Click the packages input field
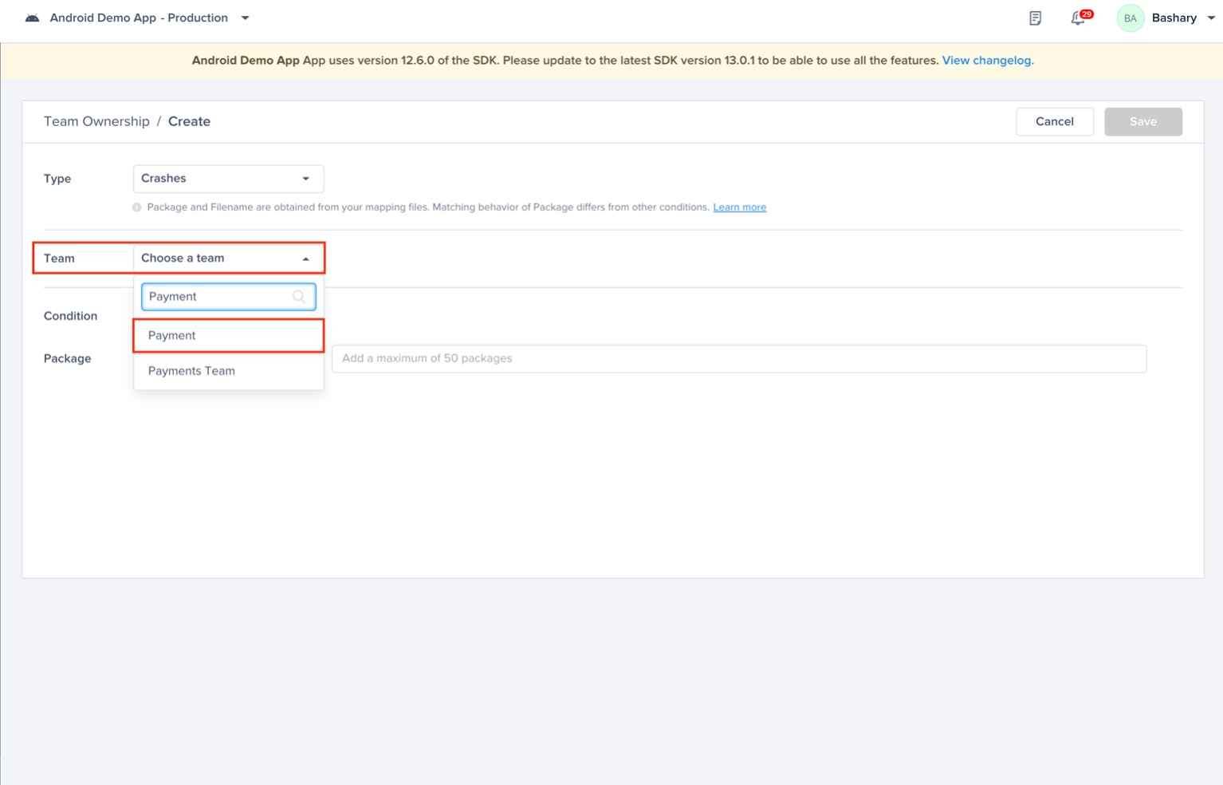The height and width of the screenshot is (785, 1223). [738, 359]
